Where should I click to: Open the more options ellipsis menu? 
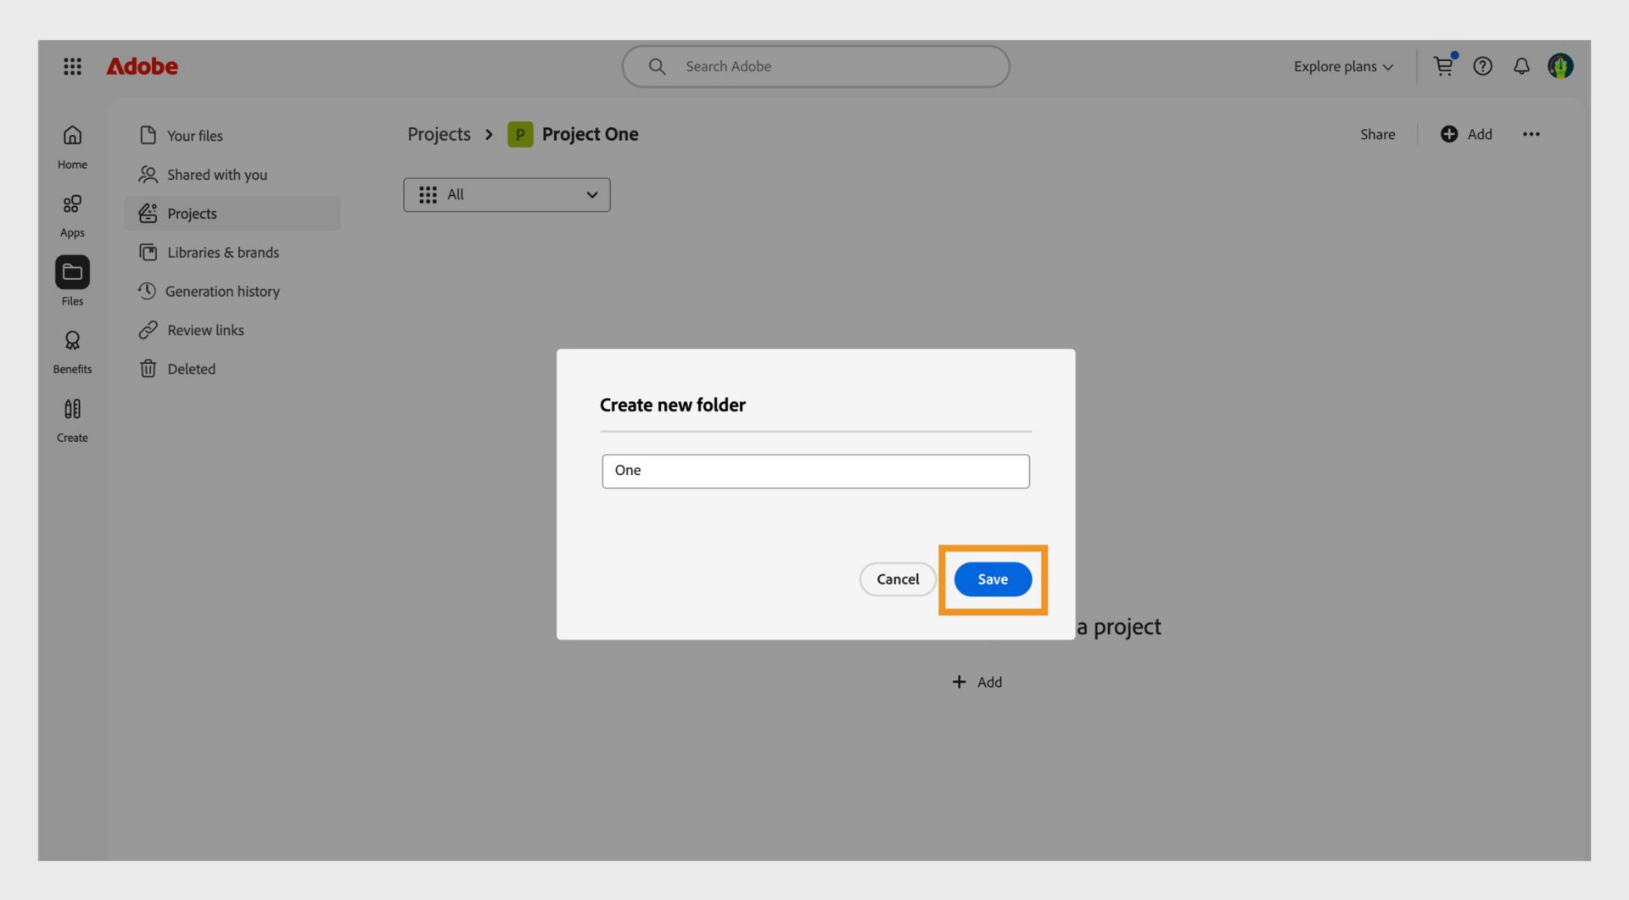point(1531,134)
